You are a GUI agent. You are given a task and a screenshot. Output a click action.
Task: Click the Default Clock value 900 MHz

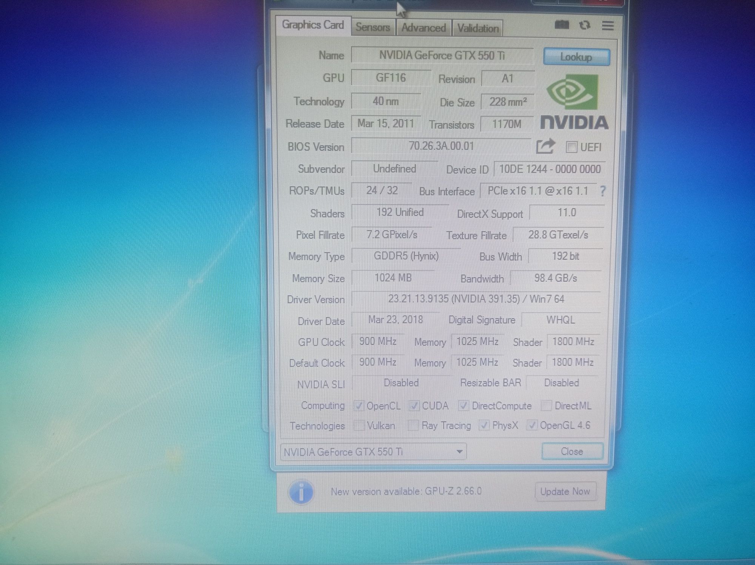(x=377, y=362)
